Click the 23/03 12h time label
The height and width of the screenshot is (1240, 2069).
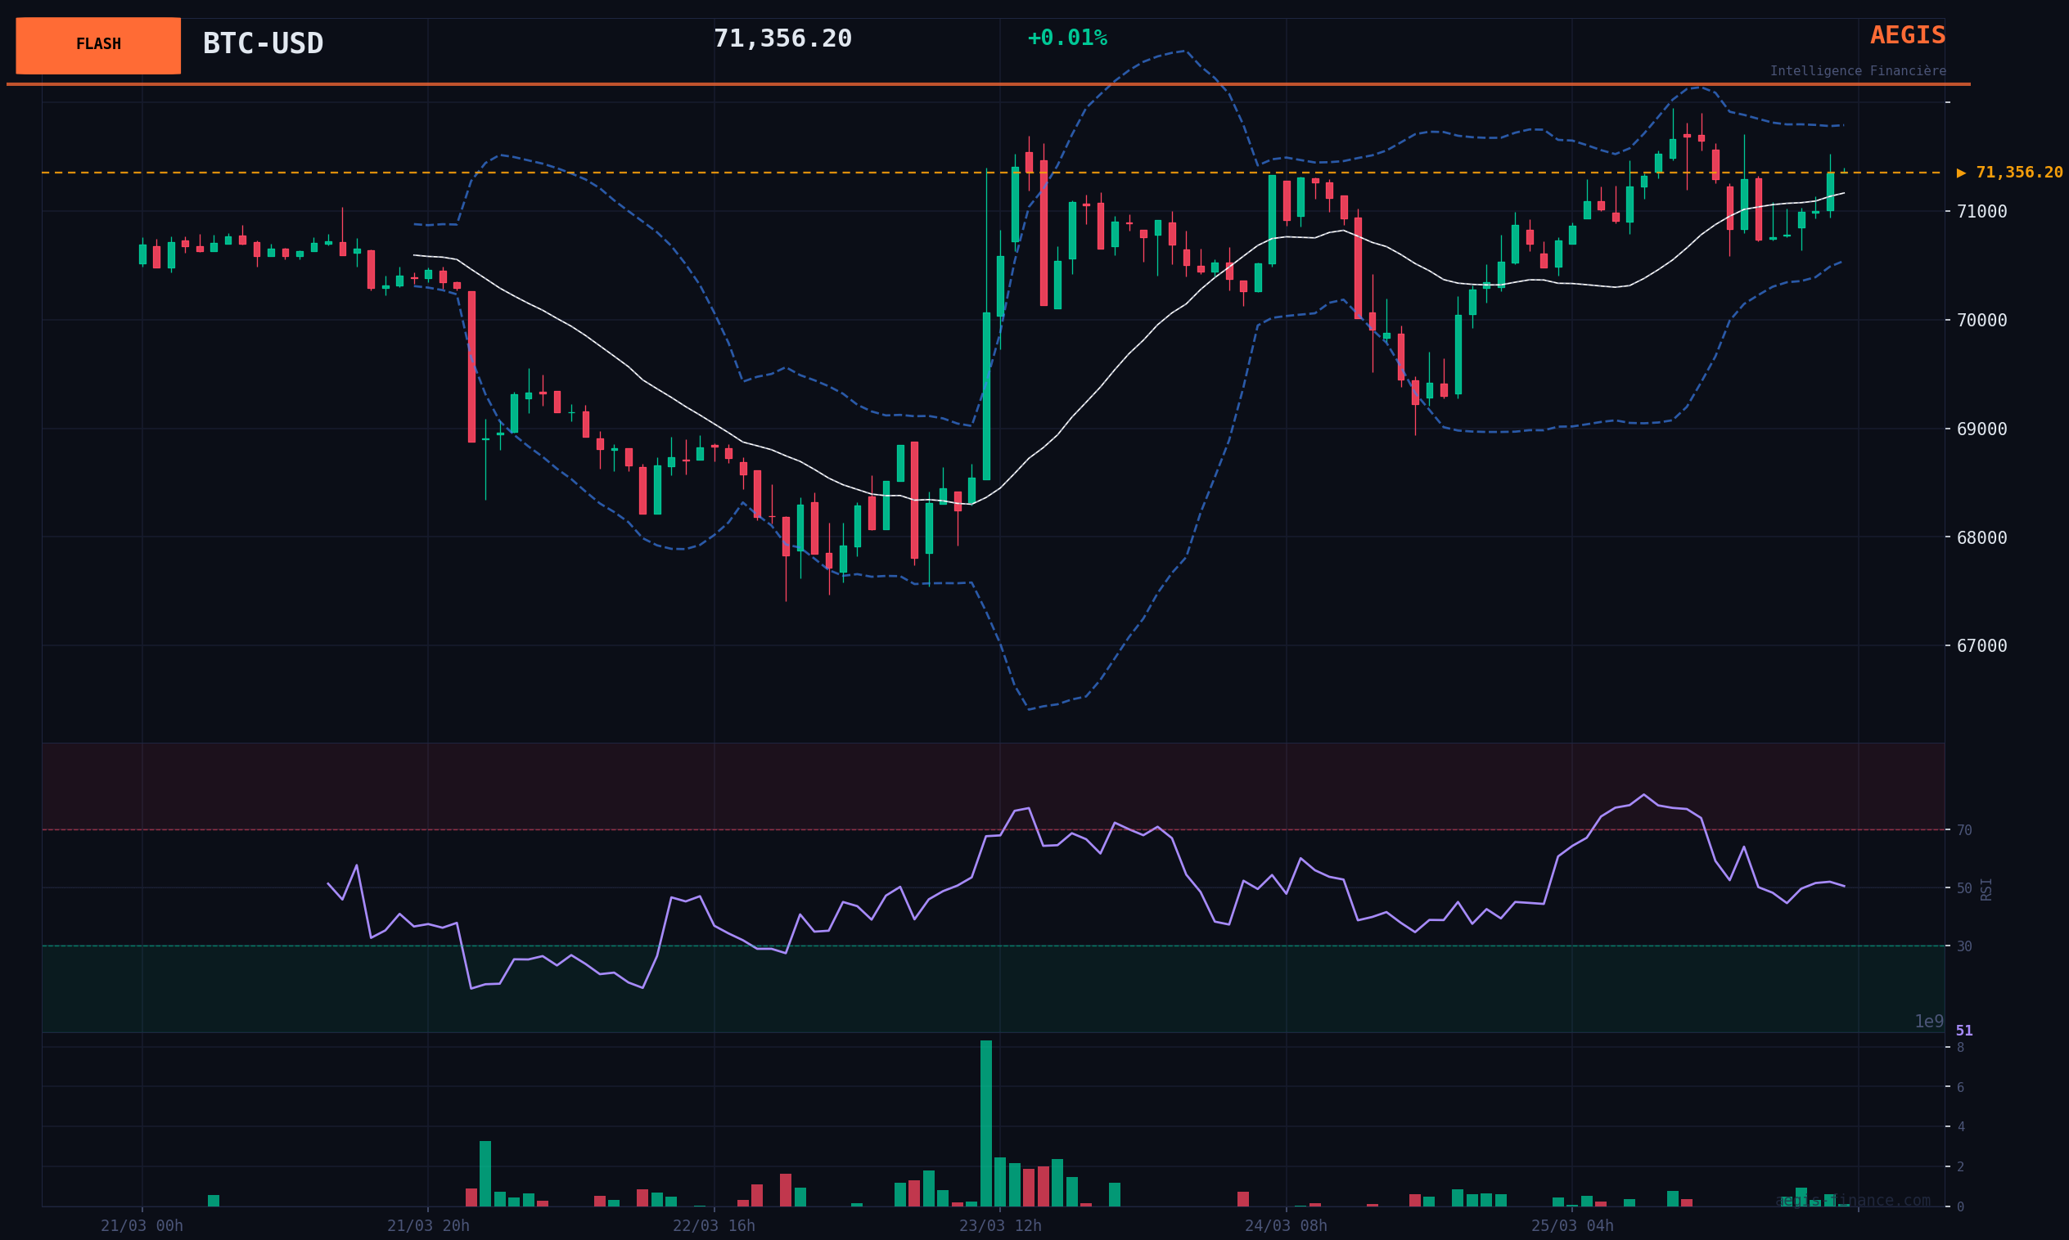pos(1000,1226)
